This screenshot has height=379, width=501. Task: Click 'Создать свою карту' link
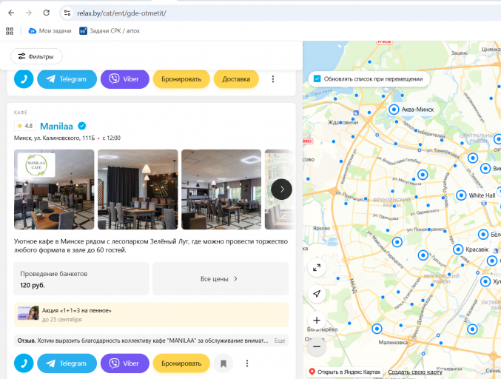(414, 372)
